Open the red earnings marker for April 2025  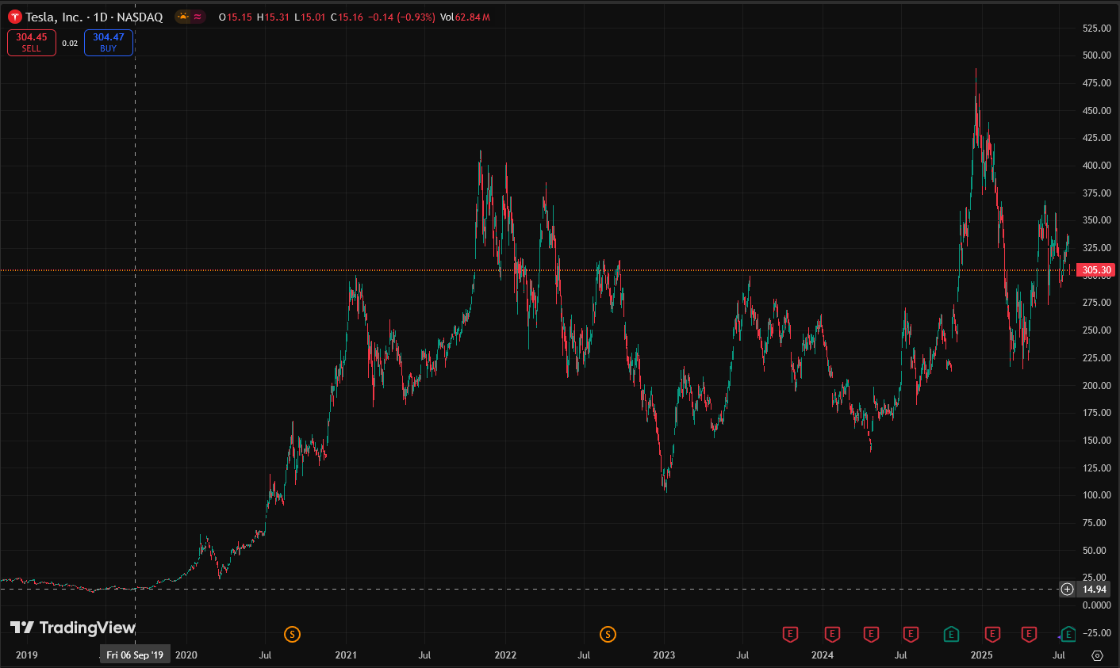(1029, 634)
